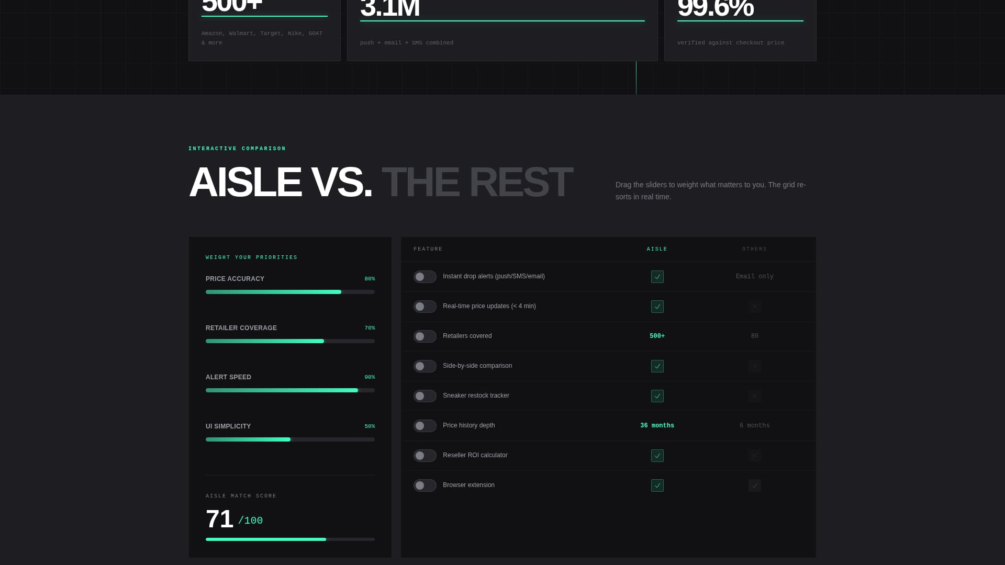Image resolution: width=1005 pixels, height=565 pixels.
Task: Click the 'verified against checkout price' caption
Action: 731,43
